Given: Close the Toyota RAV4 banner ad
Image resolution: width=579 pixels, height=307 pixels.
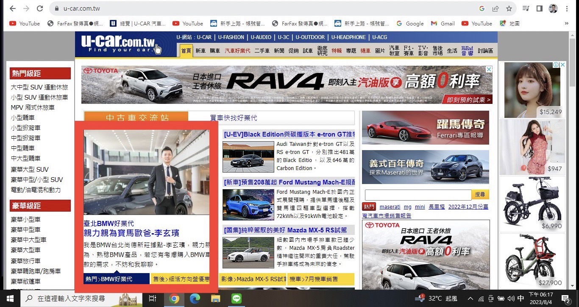Looking at the screenshot, I should pyautogui.click(x=489, y=70).
